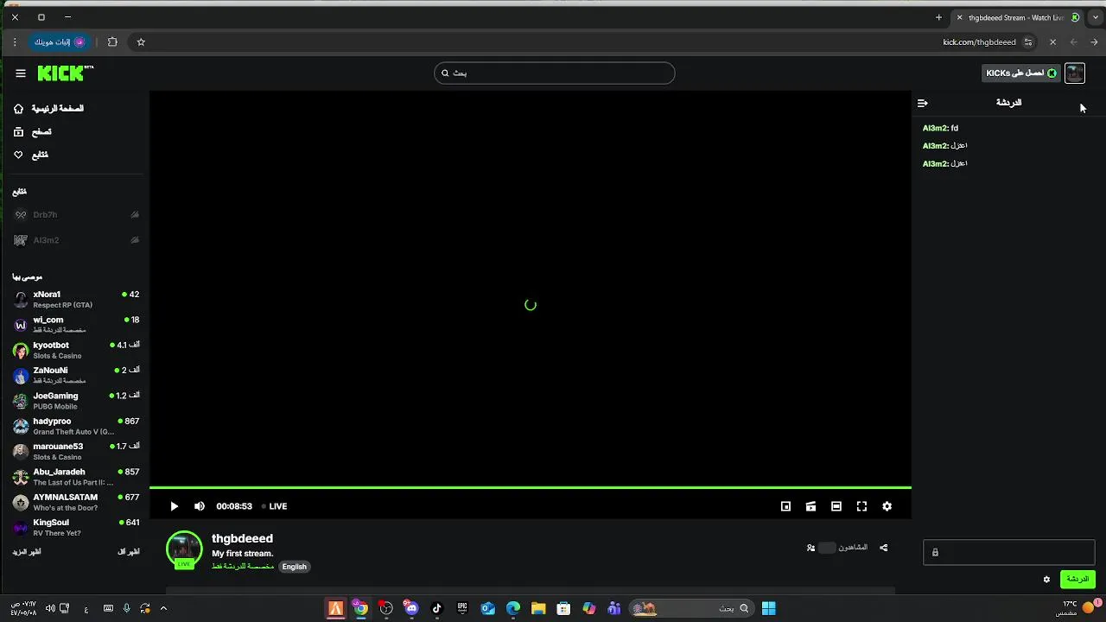This screenshot has width=1106, height=622.
Task: Open recommended channel xNora1
Action: pos(76,300)
